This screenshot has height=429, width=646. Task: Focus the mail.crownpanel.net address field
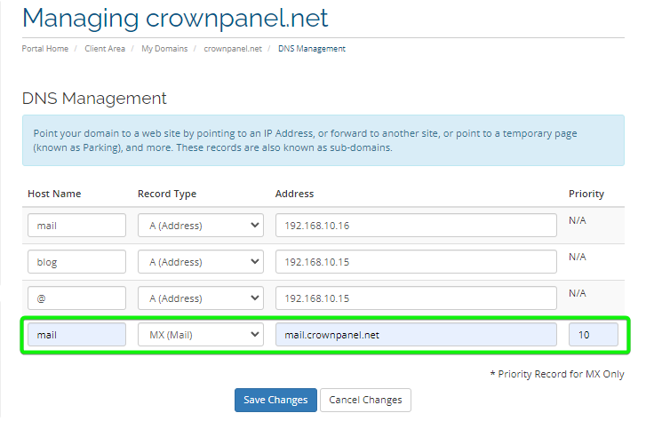click(416, 334)
